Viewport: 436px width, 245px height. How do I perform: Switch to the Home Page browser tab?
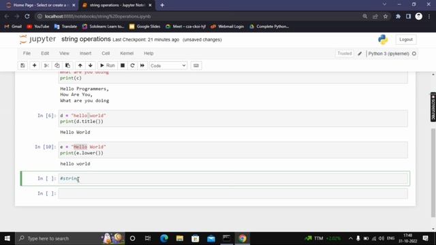pos(40,5)
